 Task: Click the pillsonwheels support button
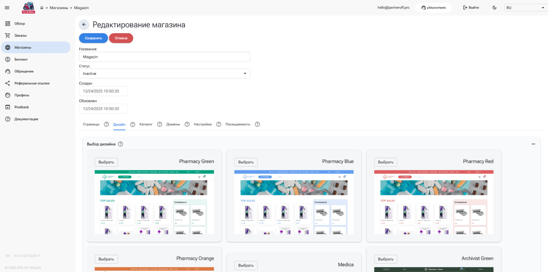(433, 8)
